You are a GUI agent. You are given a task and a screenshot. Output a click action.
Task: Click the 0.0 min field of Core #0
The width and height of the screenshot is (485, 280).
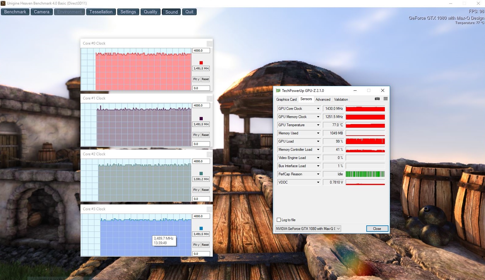(x=201, y=88)
